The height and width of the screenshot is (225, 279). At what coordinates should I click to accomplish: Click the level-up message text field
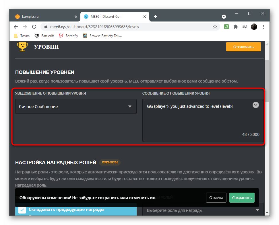pyautogui.click(x=195, y=120)
